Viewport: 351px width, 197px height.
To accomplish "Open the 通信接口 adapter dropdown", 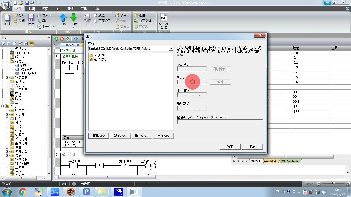I will [171, 48].
